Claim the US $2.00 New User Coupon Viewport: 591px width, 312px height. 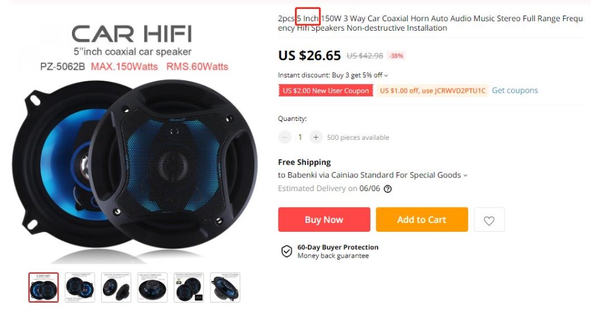(x=326, y=91)
